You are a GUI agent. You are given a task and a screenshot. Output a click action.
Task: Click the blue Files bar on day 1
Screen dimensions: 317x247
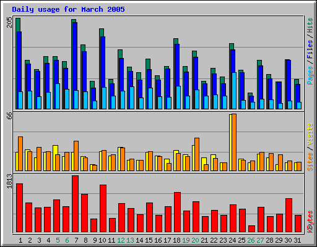(x=19, y=62)
